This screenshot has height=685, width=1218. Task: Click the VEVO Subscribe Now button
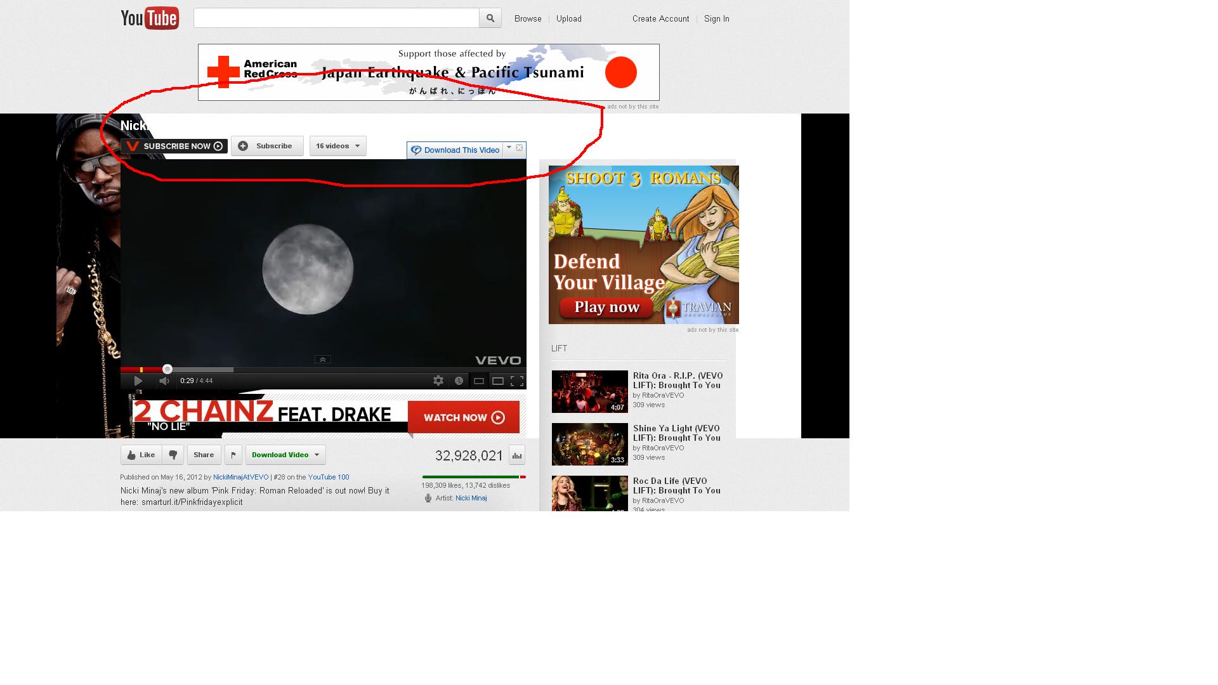coord(174,147)
